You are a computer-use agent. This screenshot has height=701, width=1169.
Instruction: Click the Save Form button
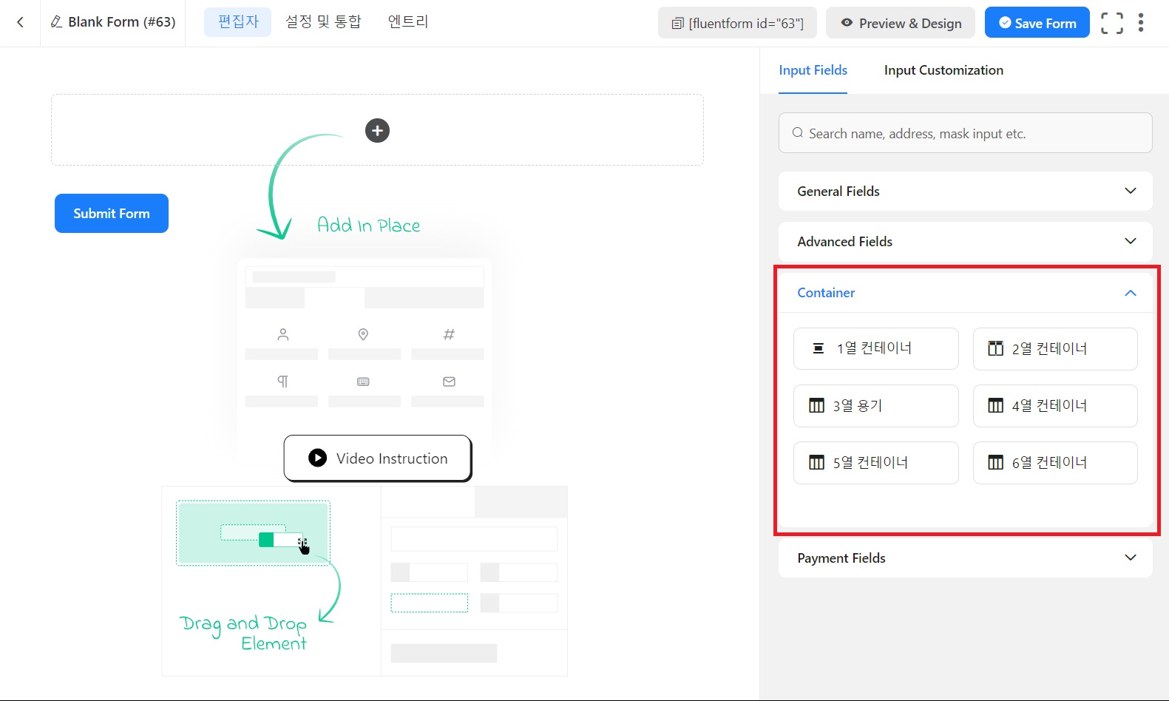pos(1037,23)
